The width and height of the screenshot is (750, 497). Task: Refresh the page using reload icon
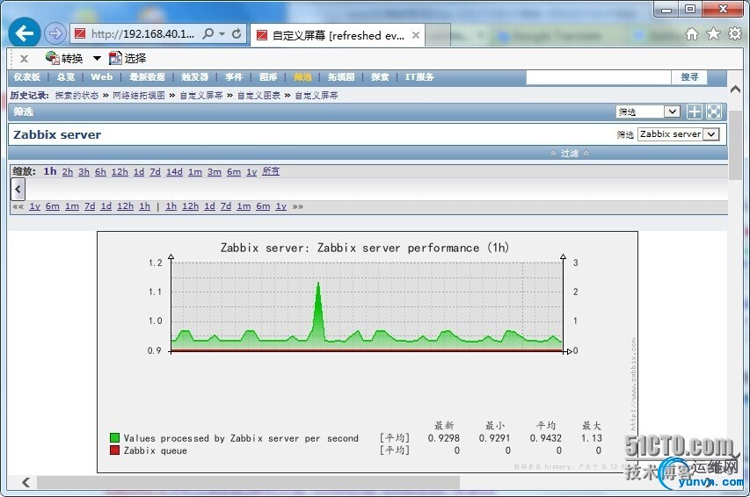click(x=237, y=33)
